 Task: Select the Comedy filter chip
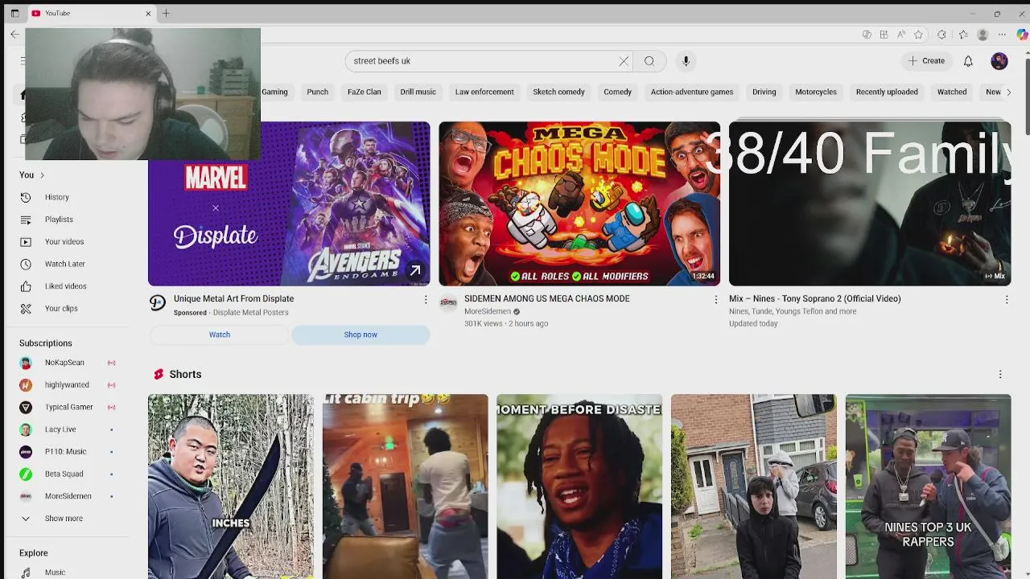pyautogui.click(x=617, y=92)
